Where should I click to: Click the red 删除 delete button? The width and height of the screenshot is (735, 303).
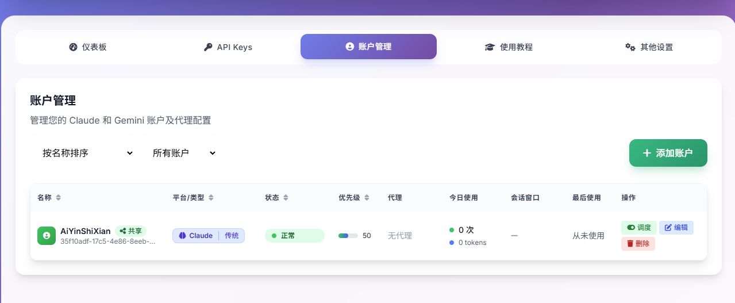point(638,244)
